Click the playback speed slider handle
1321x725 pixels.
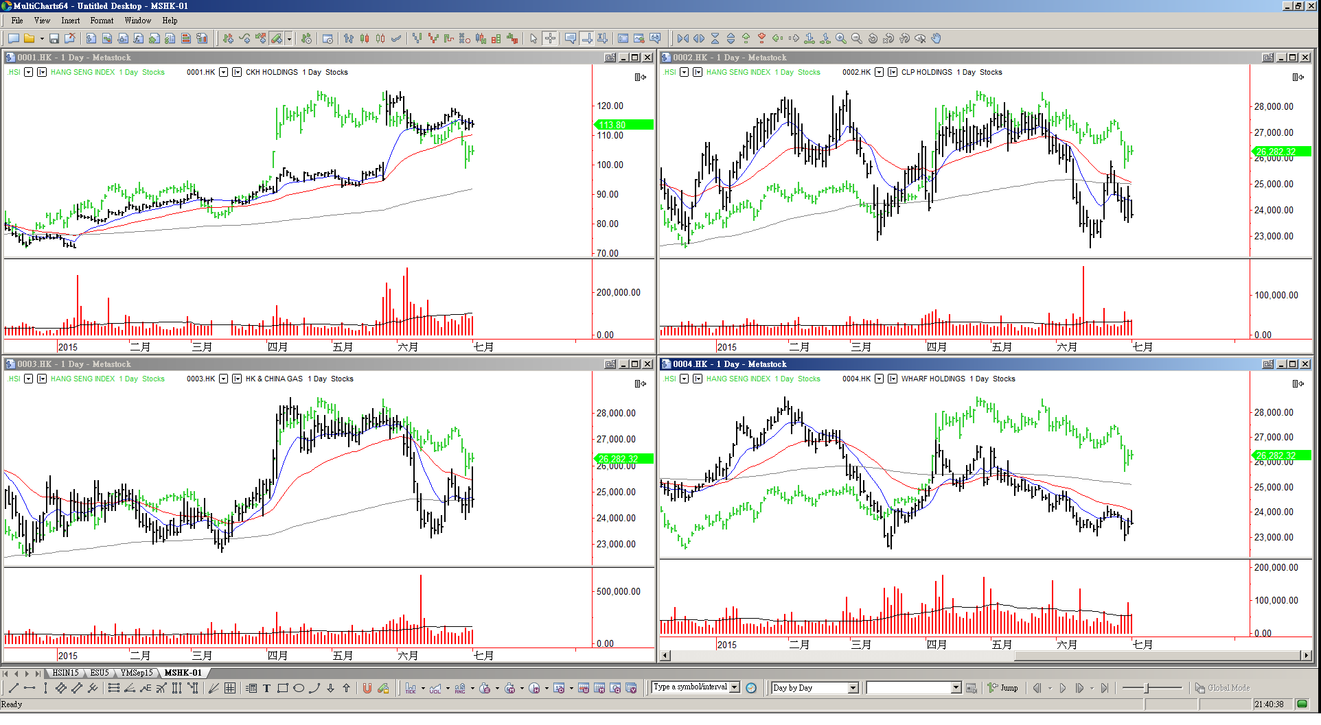point(1146,688)
